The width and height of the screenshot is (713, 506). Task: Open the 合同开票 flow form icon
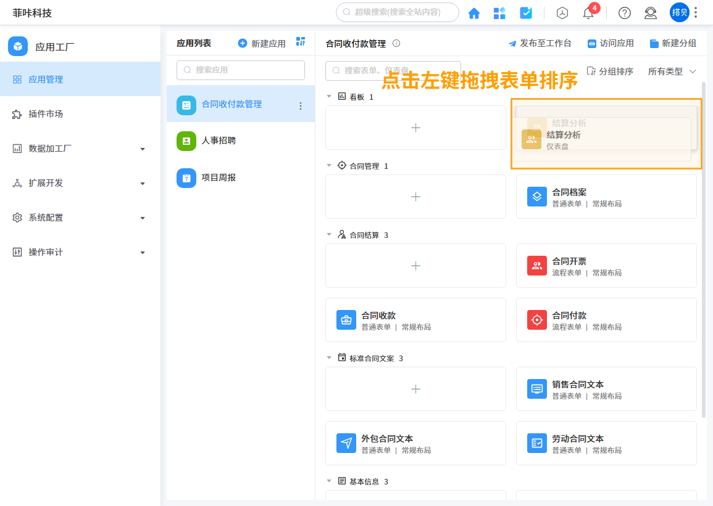coord(536,265)
